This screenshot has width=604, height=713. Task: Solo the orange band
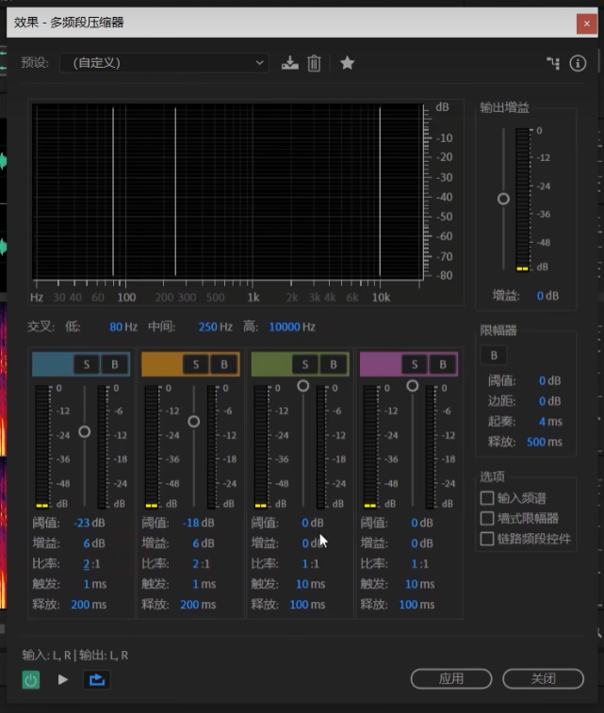[196, 365]
